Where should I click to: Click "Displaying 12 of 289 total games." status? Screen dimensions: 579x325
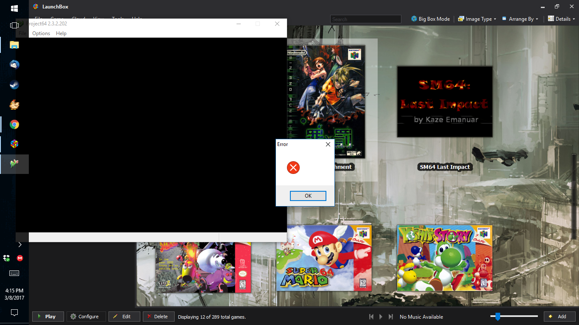(212, 317)
